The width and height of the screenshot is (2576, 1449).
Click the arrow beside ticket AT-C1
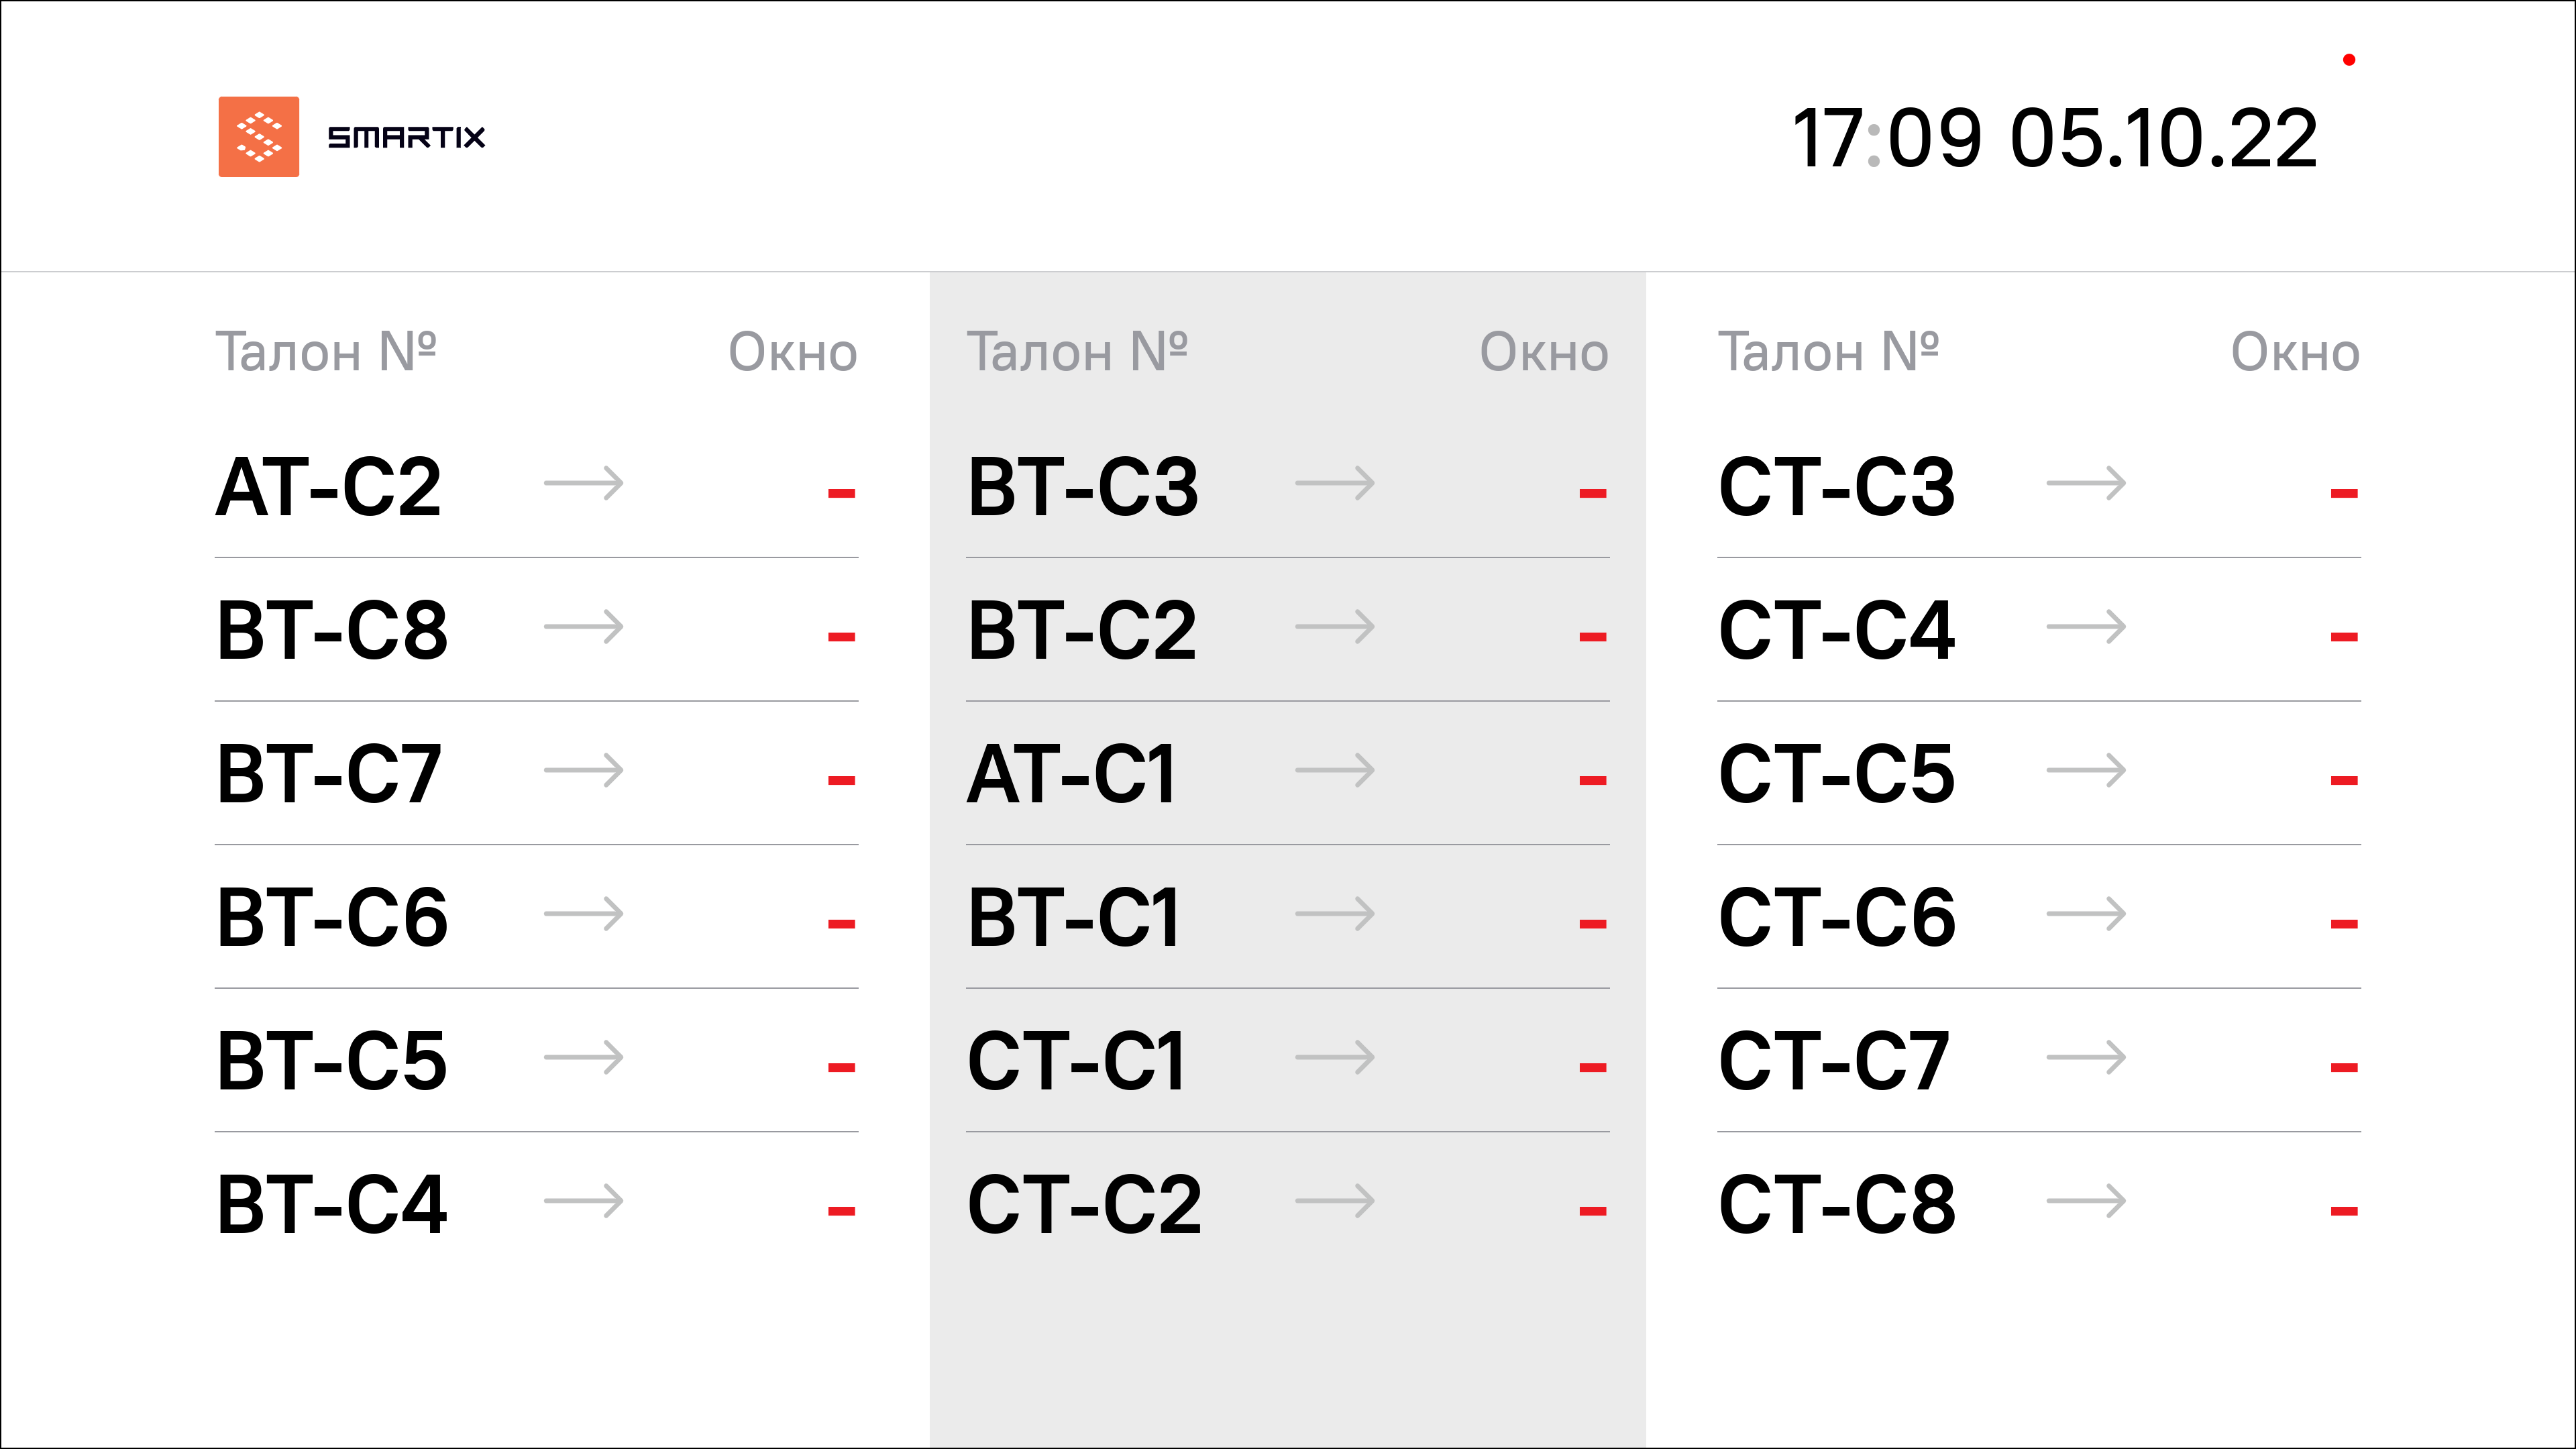pos(1335,771)
